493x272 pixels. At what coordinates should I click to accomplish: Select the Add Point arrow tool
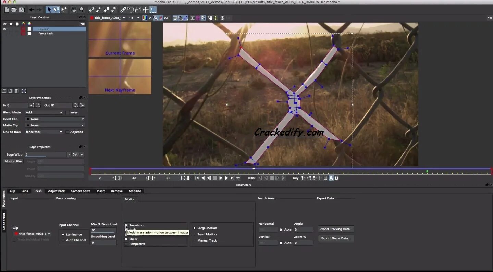coord(64,10)
